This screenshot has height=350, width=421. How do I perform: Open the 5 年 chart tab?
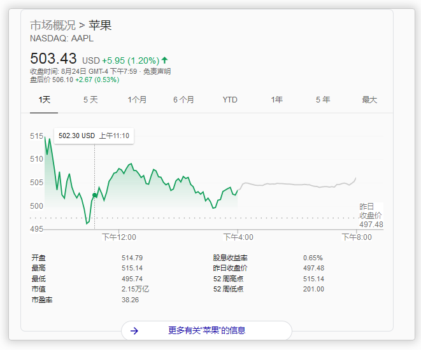(x=323, y=100)
